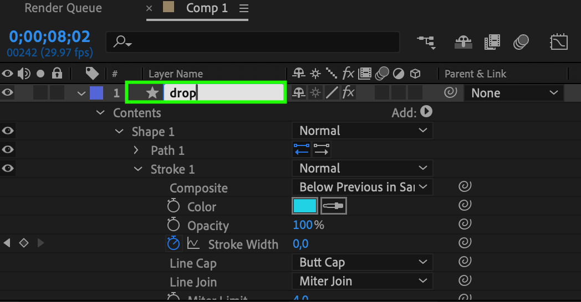Click the Color eyedropper icon

(333, 206)
